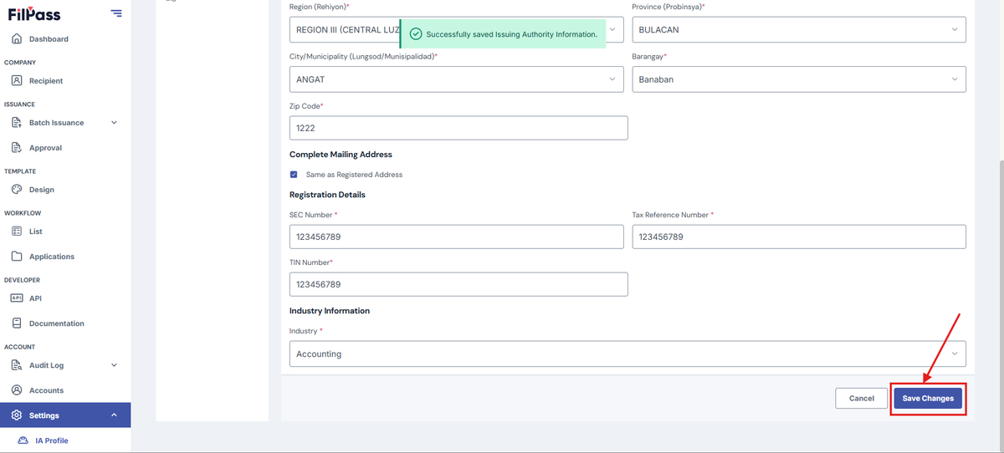1004x453 pixels.
Task: Click the Industry Information heading
Action: [x=330, y=311]
